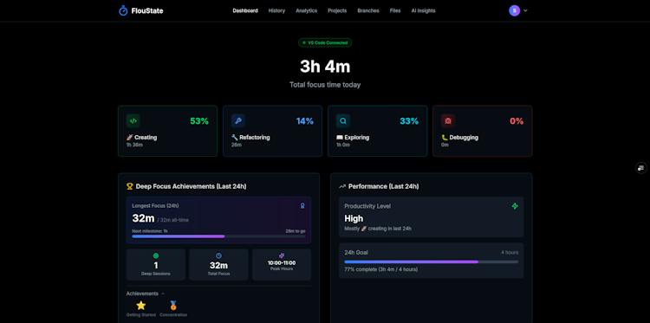
Task: Click the Deep Sessions count of 1
Action: point(156,266)
